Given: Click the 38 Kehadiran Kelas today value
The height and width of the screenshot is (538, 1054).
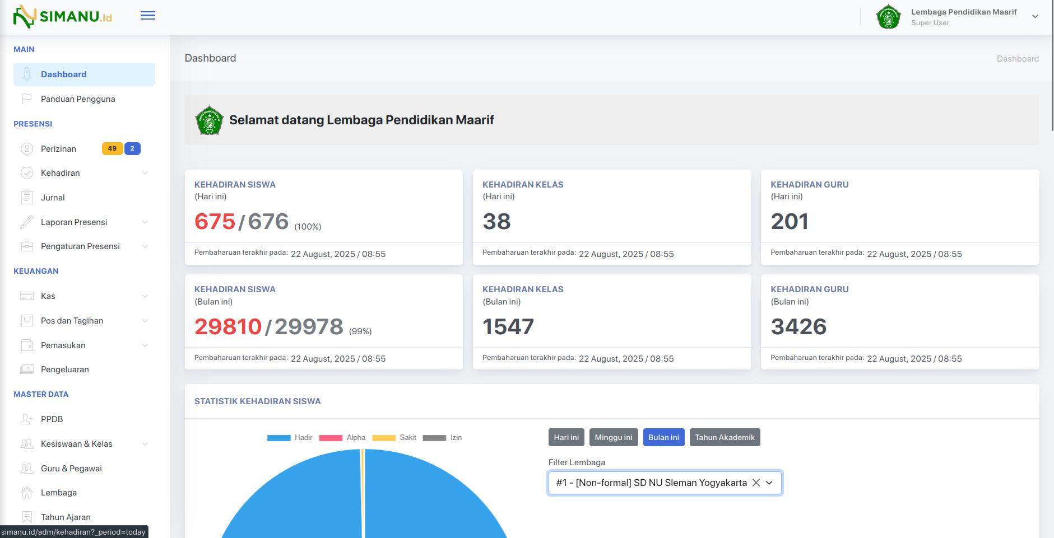Looking at the screenshot, I should 496,222.
